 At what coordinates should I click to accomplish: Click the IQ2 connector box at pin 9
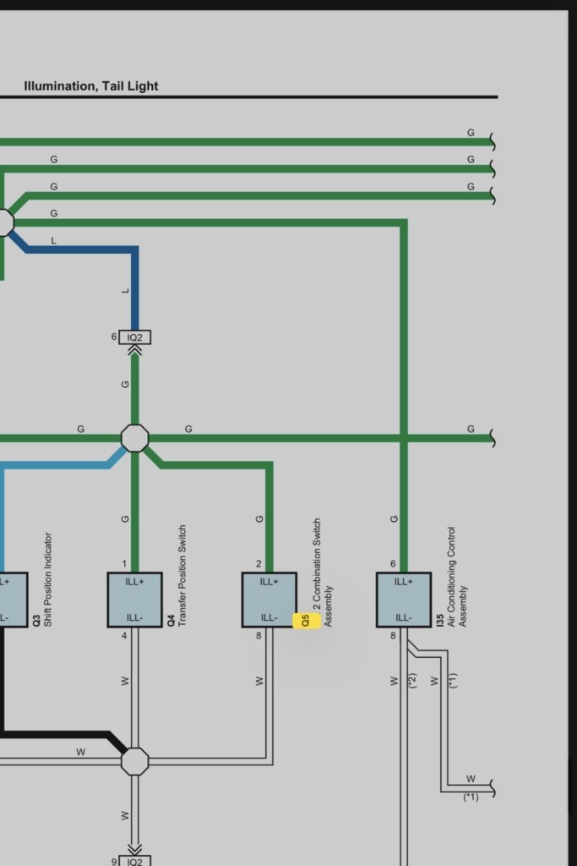pyautogui.click(x=134, y=861)
